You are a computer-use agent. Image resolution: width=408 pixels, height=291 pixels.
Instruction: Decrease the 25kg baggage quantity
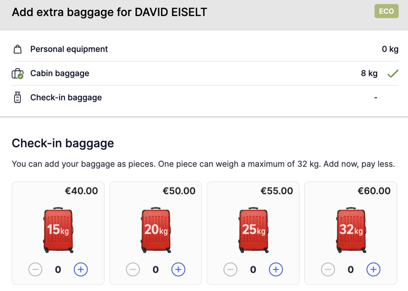(x=230, y=269)
